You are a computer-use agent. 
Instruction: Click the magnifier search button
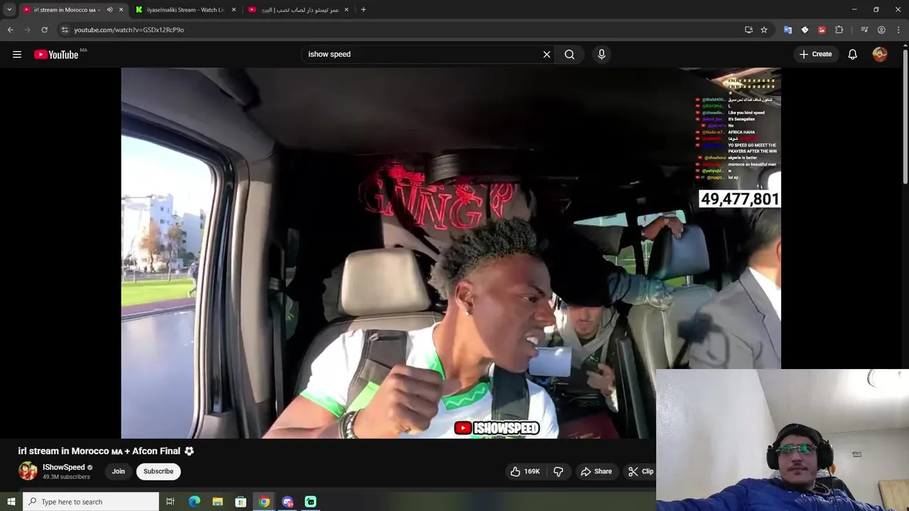pos(570,54)
